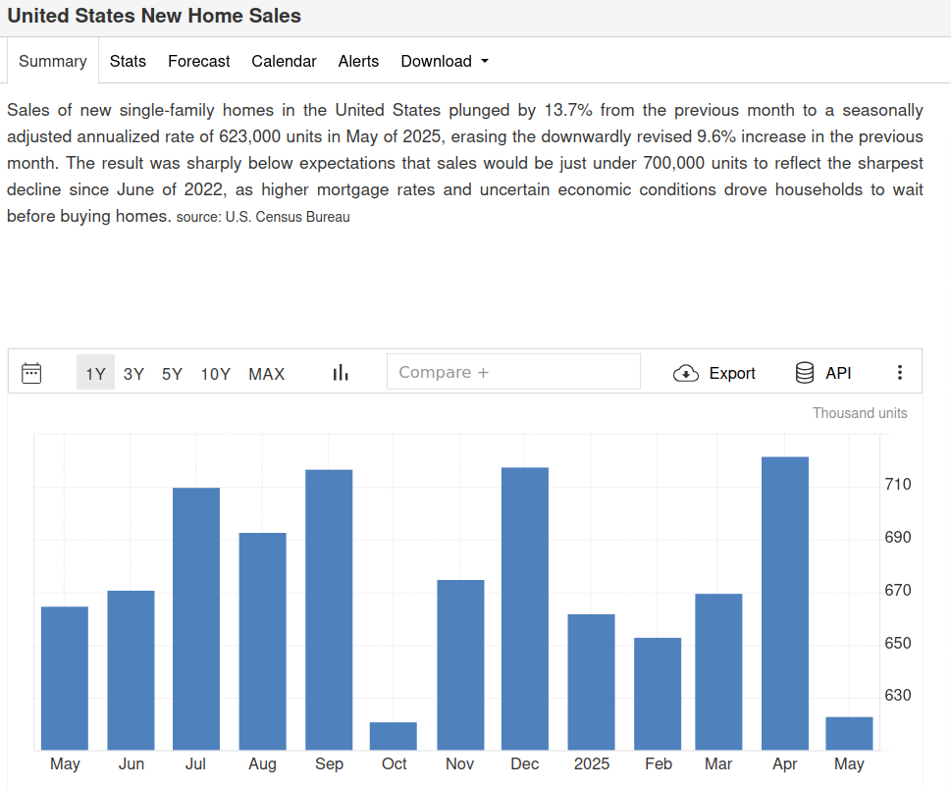Image resolution: width=951 pixels, height=788 pixels.
Task: Open the Forecast tab
Action: (x=199, y=61)
